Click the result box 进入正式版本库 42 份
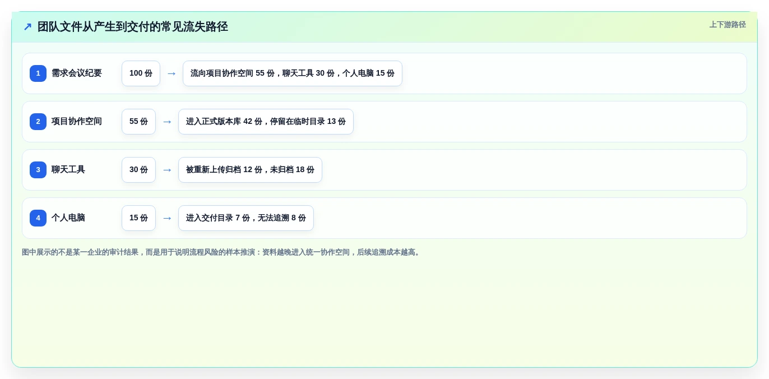 tap(266, 122)
